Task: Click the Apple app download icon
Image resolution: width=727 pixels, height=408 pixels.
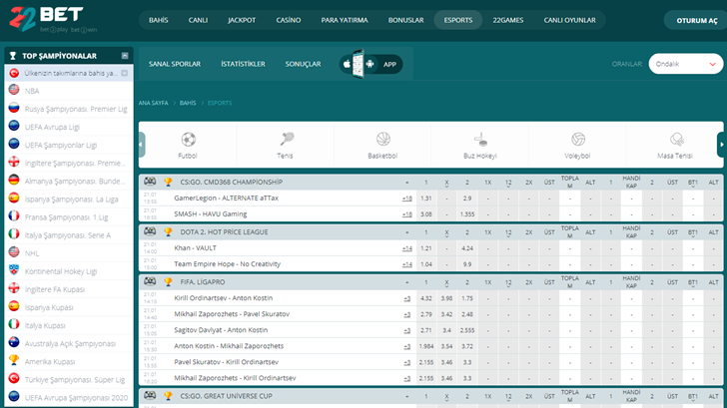Action: pos(347,64)
